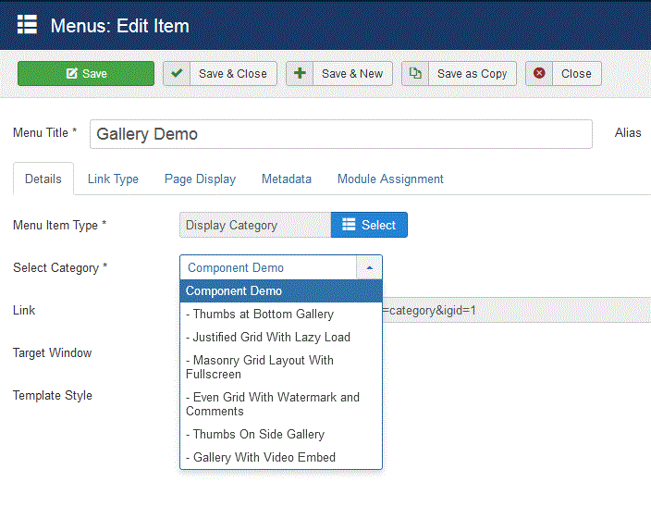Screen dimensions: 651x506
Task: Click the copy icon beside Save as Copy
Action: pos(415,73)
